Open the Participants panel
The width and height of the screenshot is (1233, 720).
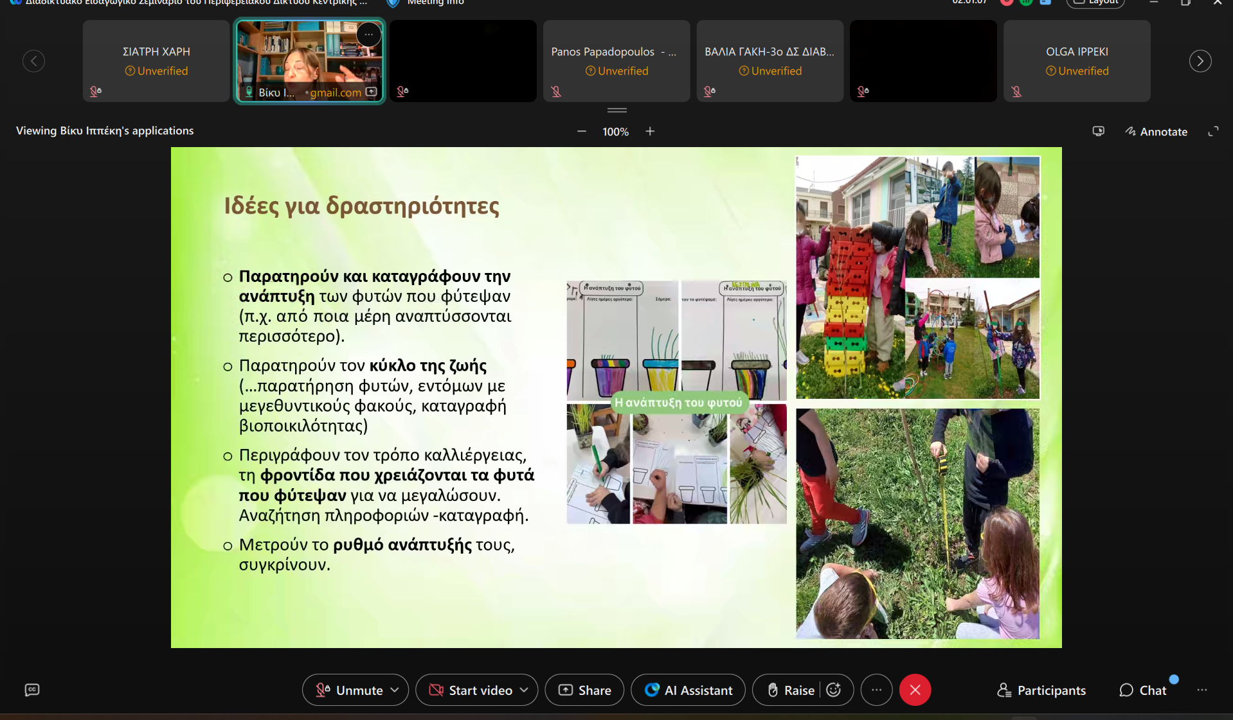(x=1041, y=690)
